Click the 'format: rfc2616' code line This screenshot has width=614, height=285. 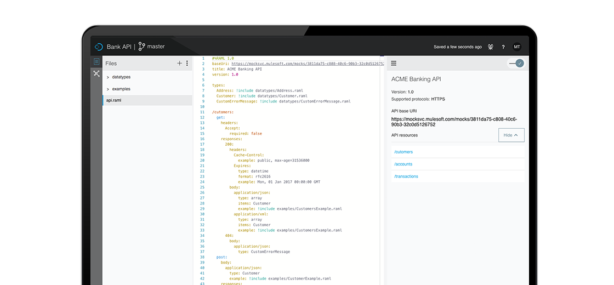[x=254, y=176]
